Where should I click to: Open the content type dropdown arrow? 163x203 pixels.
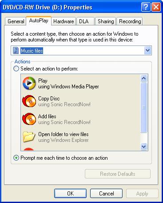pyautogui.click(x=147, y=50)
